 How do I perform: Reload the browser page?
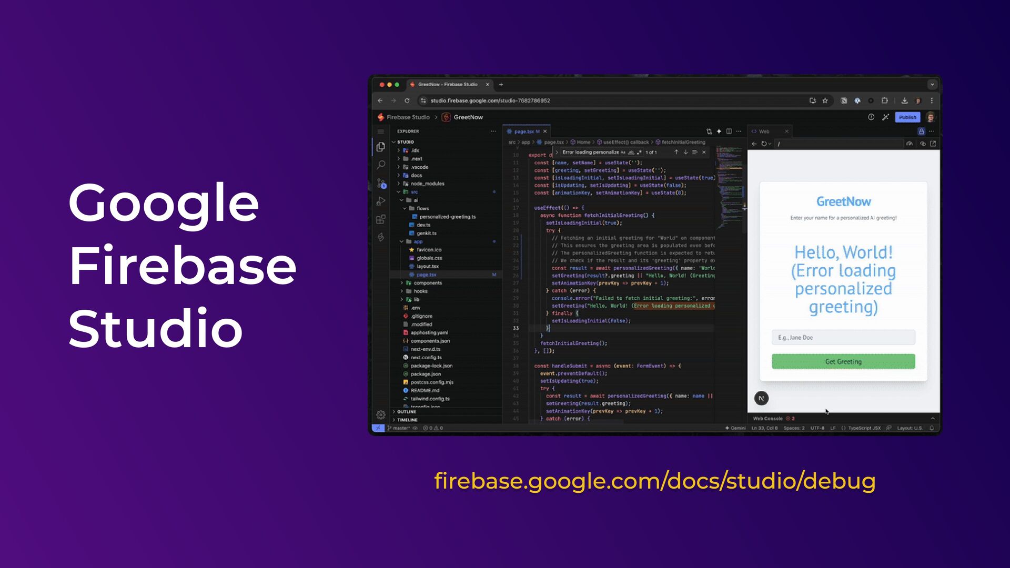click(407, 100)
